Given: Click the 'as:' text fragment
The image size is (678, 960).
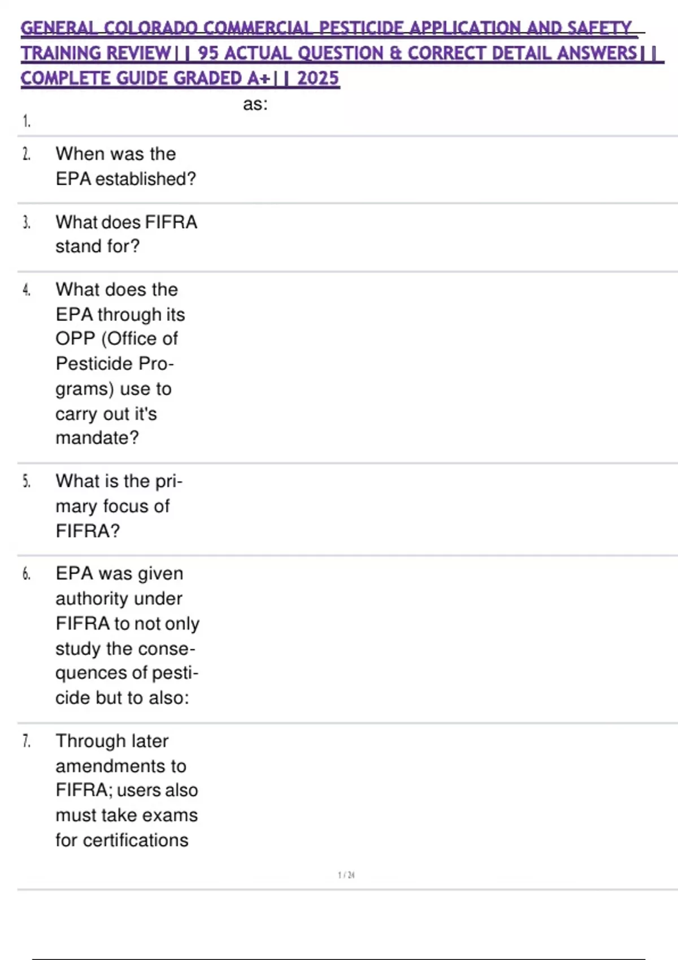Looking at the screenshot, I should tap(255, 104).
